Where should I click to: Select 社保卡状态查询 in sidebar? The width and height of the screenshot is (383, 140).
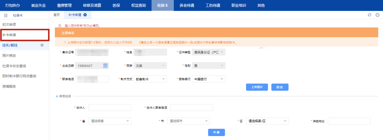point(24,66)
